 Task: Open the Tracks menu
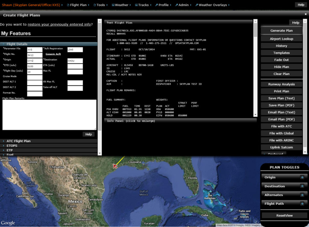(x=143, y=5)
